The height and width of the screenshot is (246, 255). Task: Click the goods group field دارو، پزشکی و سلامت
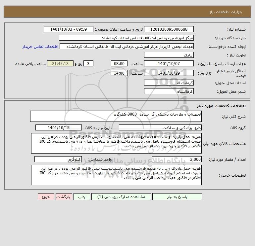tap(160, 127)
